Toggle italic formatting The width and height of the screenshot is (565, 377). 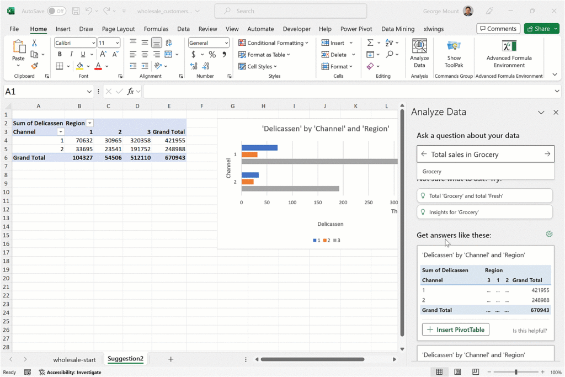pos(72,55)
